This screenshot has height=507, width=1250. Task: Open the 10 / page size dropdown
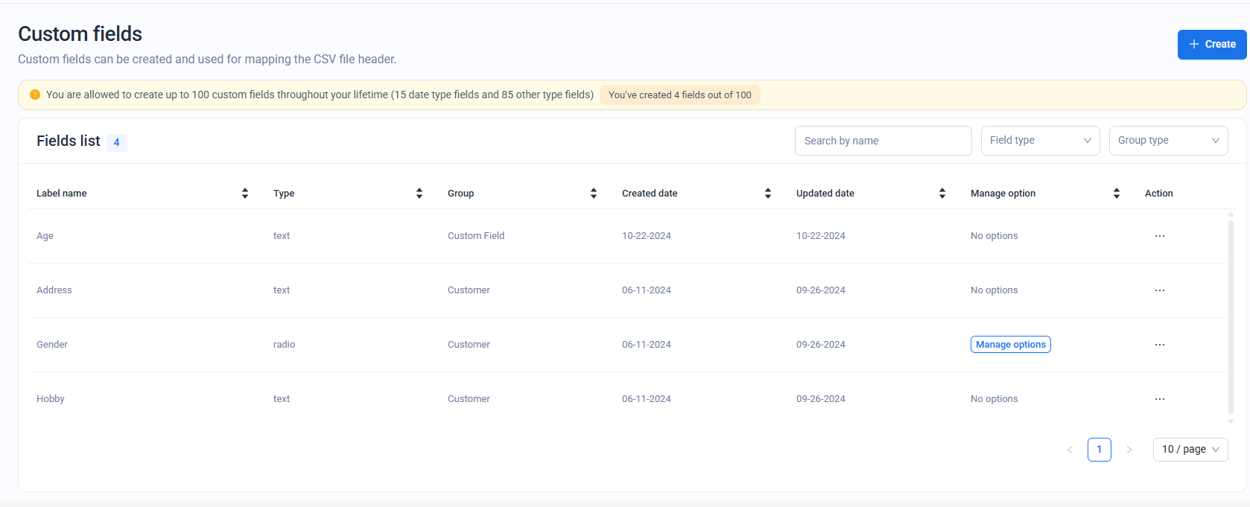(x=1190, y=450)
